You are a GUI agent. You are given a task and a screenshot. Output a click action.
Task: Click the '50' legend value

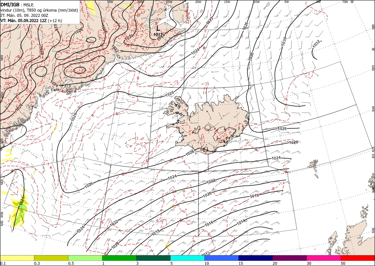(x=343, y=263)
